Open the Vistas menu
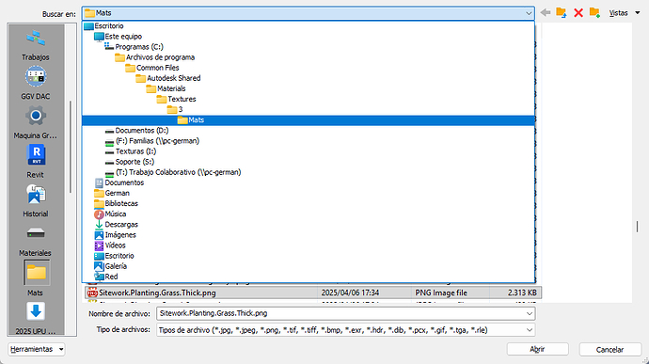649x364 pixels. [618, 13]
